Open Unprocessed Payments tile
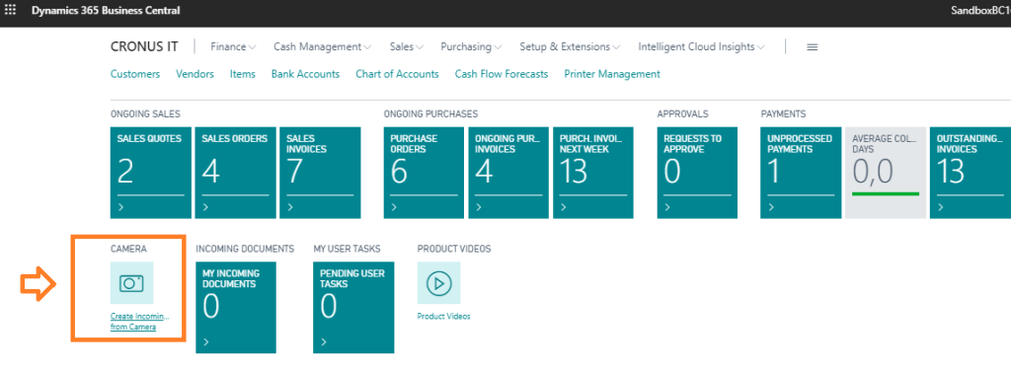Screen dimensions: 1011x372 [802, 173]
